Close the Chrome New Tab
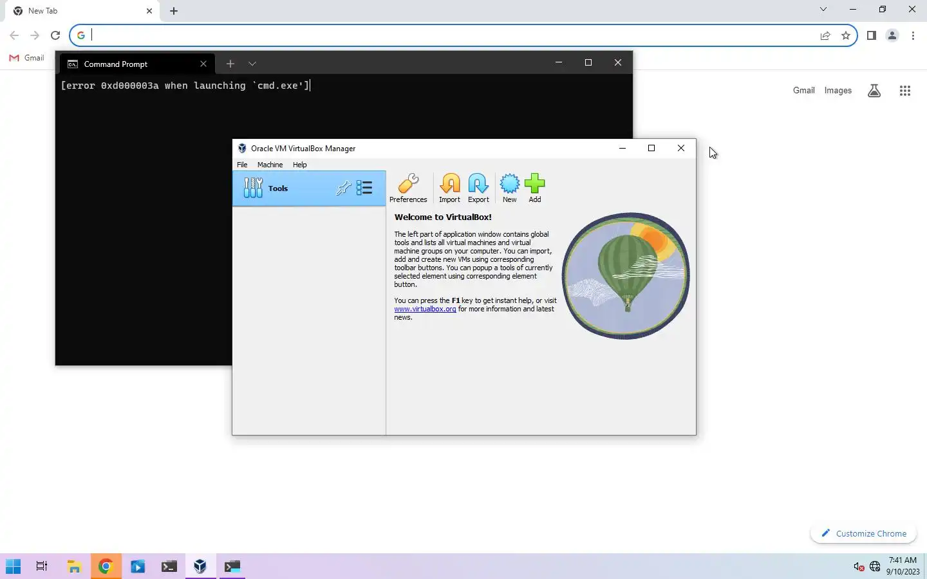This screenshot has width=927, height=579. pos(149,11)
